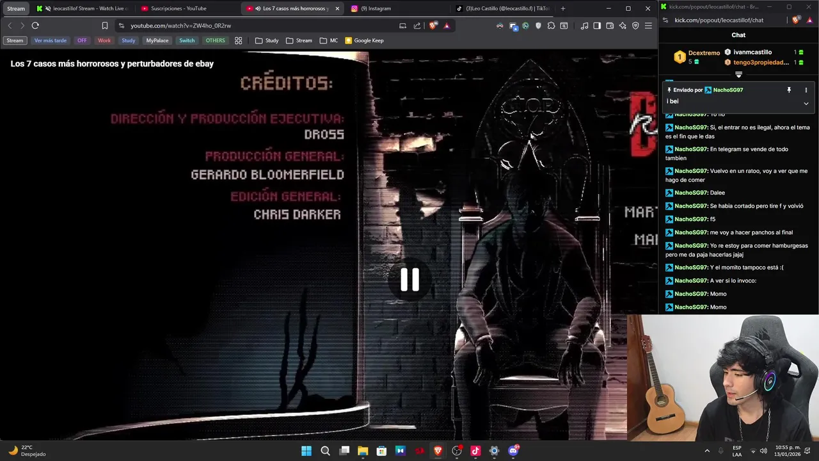The width and height of the screenshot is (819, 461).
Task: Open Discord from the taskbar
Action: [x=513, y=451]
